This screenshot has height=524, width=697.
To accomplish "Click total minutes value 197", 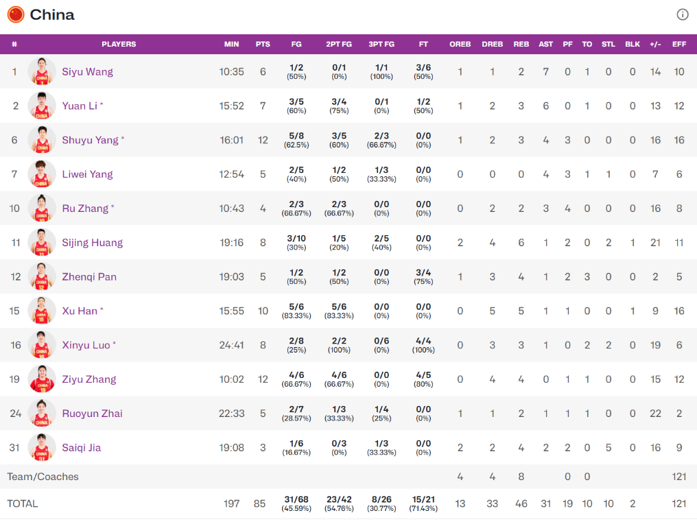I will [x=232, y=503].
